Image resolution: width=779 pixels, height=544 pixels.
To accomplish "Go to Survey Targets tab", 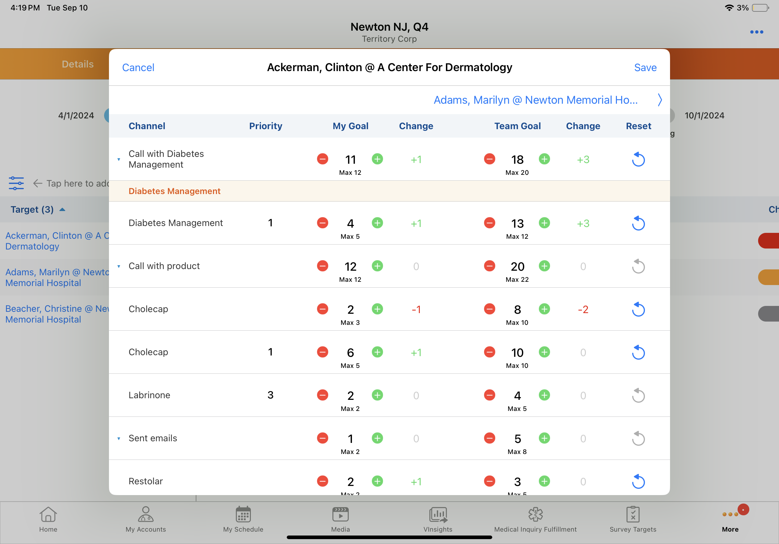I will (633, 519).
